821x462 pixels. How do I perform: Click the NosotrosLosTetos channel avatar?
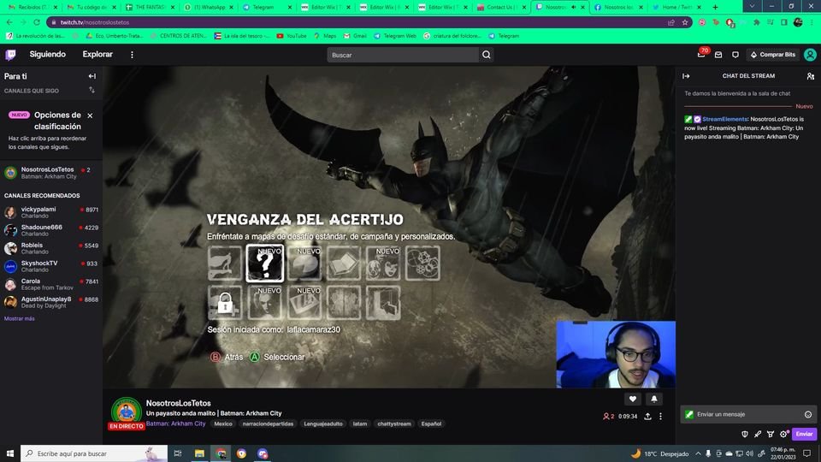(127, 412)
